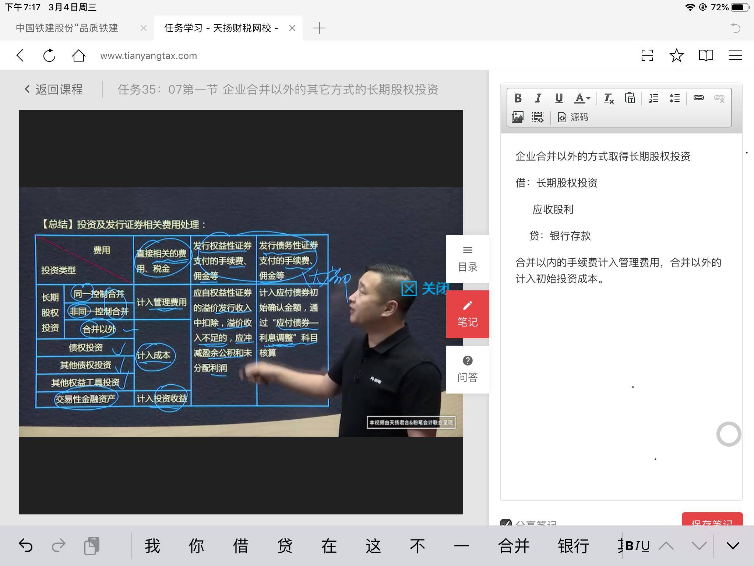This screenshot has height=566, width=754.
Task: Insert an image into the note
Action: 517,117
